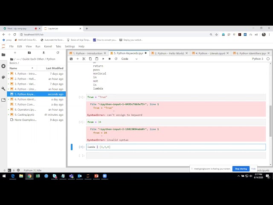Open a new browser tab
Viewport: 273px width, 205px height.
[87, 29]
